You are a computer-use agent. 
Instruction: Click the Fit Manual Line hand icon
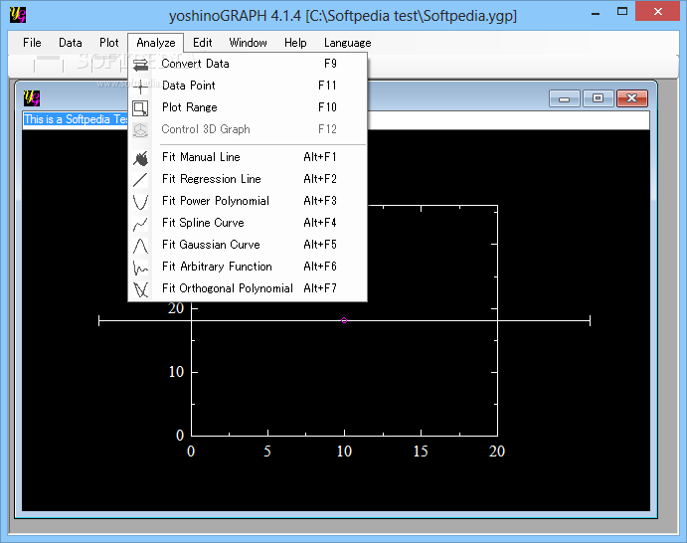click(140, 158)
